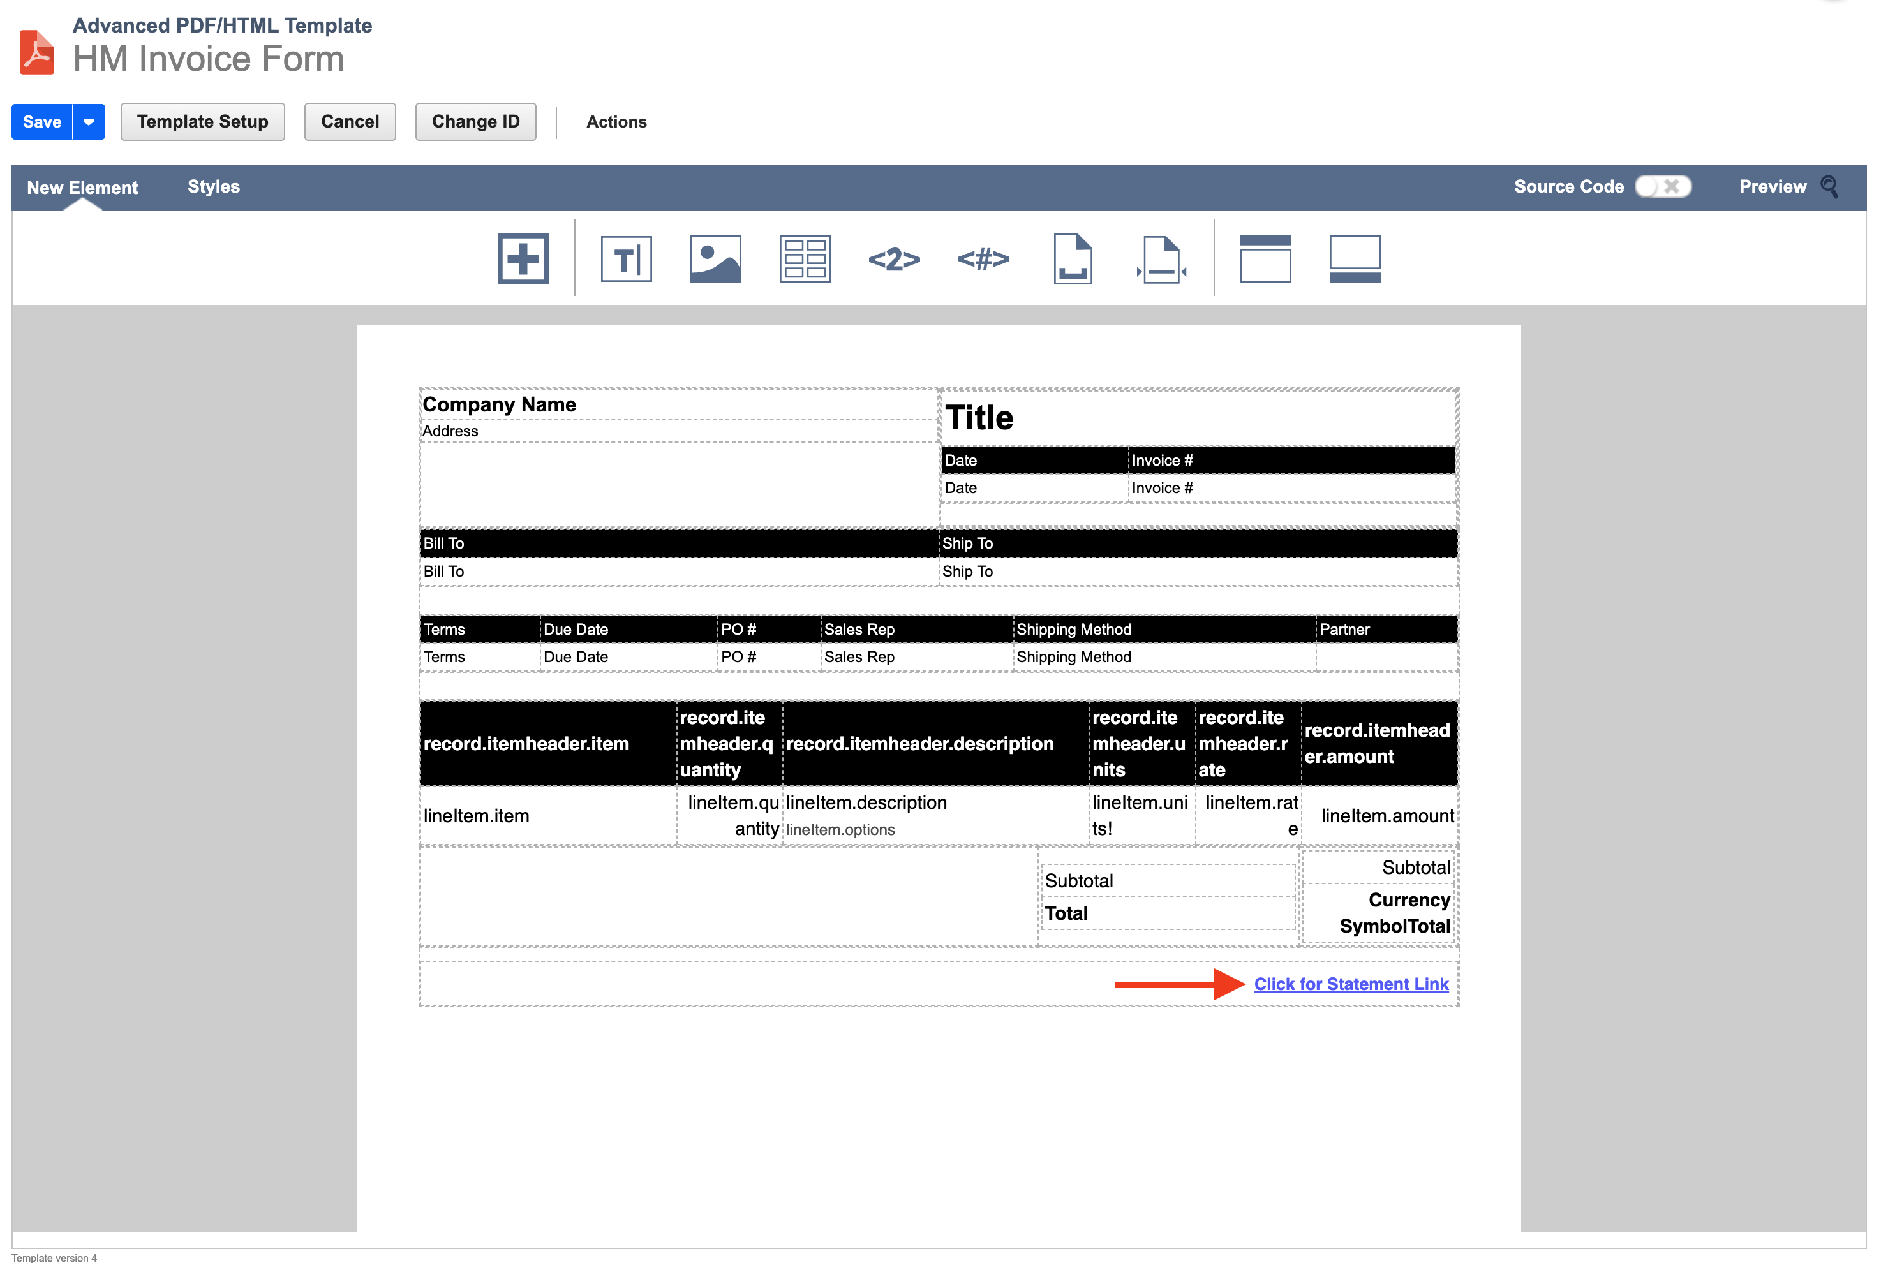Image resolution: width=1881 pixels, height=1263 pixels.
Task: Select the record.itemheader.amount header cell
Action: click(1379, 744)
